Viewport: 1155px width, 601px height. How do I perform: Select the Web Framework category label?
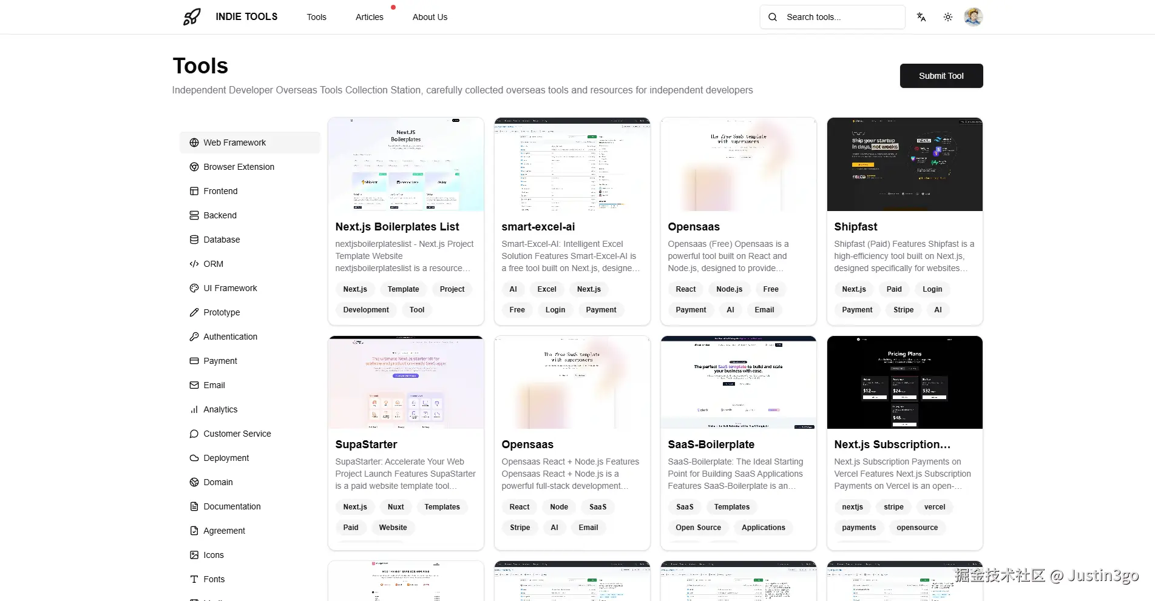(234, 143)
